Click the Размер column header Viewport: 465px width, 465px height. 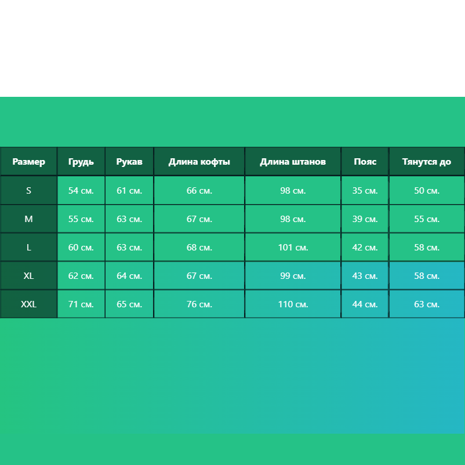click(x=28, y=162)
